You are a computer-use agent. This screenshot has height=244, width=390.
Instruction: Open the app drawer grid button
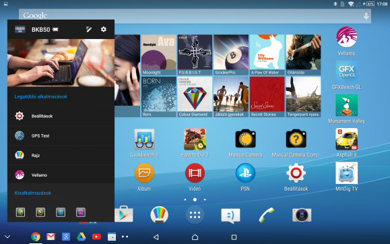point(195,214)
